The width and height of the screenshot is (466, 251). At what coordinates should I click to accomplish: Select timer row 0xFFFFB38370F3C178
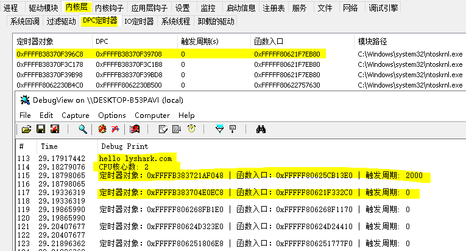coord(239,64)
